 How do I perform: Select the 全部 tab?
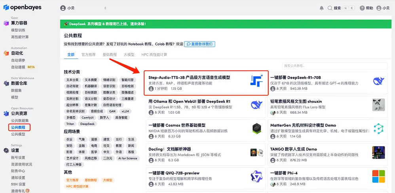pos(71,54)
